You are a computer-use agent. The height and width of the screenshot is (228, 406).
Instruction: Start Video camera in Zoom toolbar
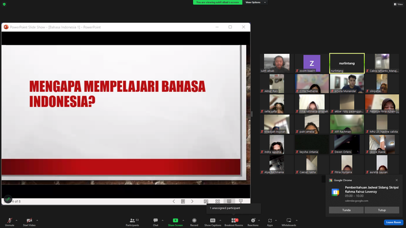[x=29, y=222]
